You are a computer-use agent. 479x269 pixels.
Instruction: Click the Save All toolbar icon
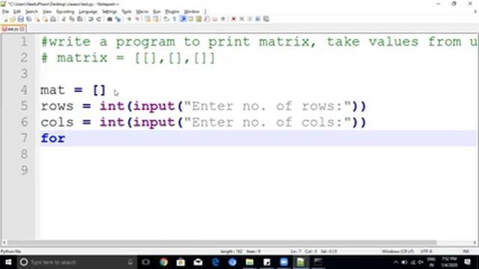[29, 19]
